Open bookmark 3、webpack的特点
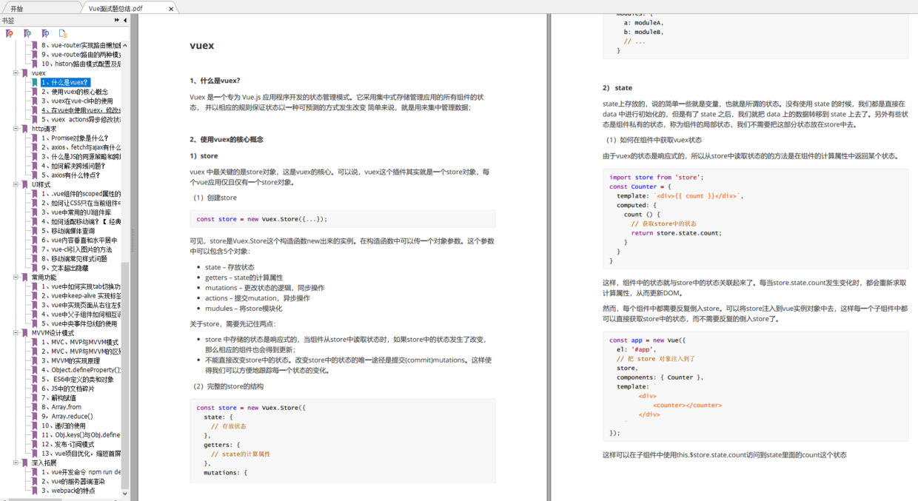Screen dimensions: 918x501 tap(68, 490)
